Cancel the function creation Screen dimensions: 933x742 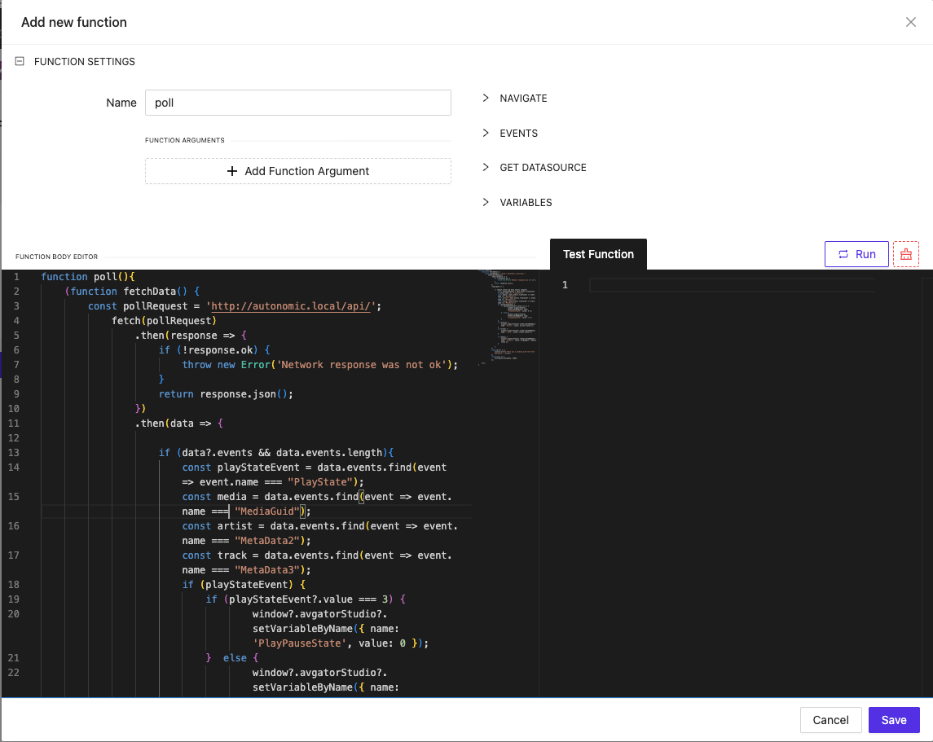click(830, 720)
